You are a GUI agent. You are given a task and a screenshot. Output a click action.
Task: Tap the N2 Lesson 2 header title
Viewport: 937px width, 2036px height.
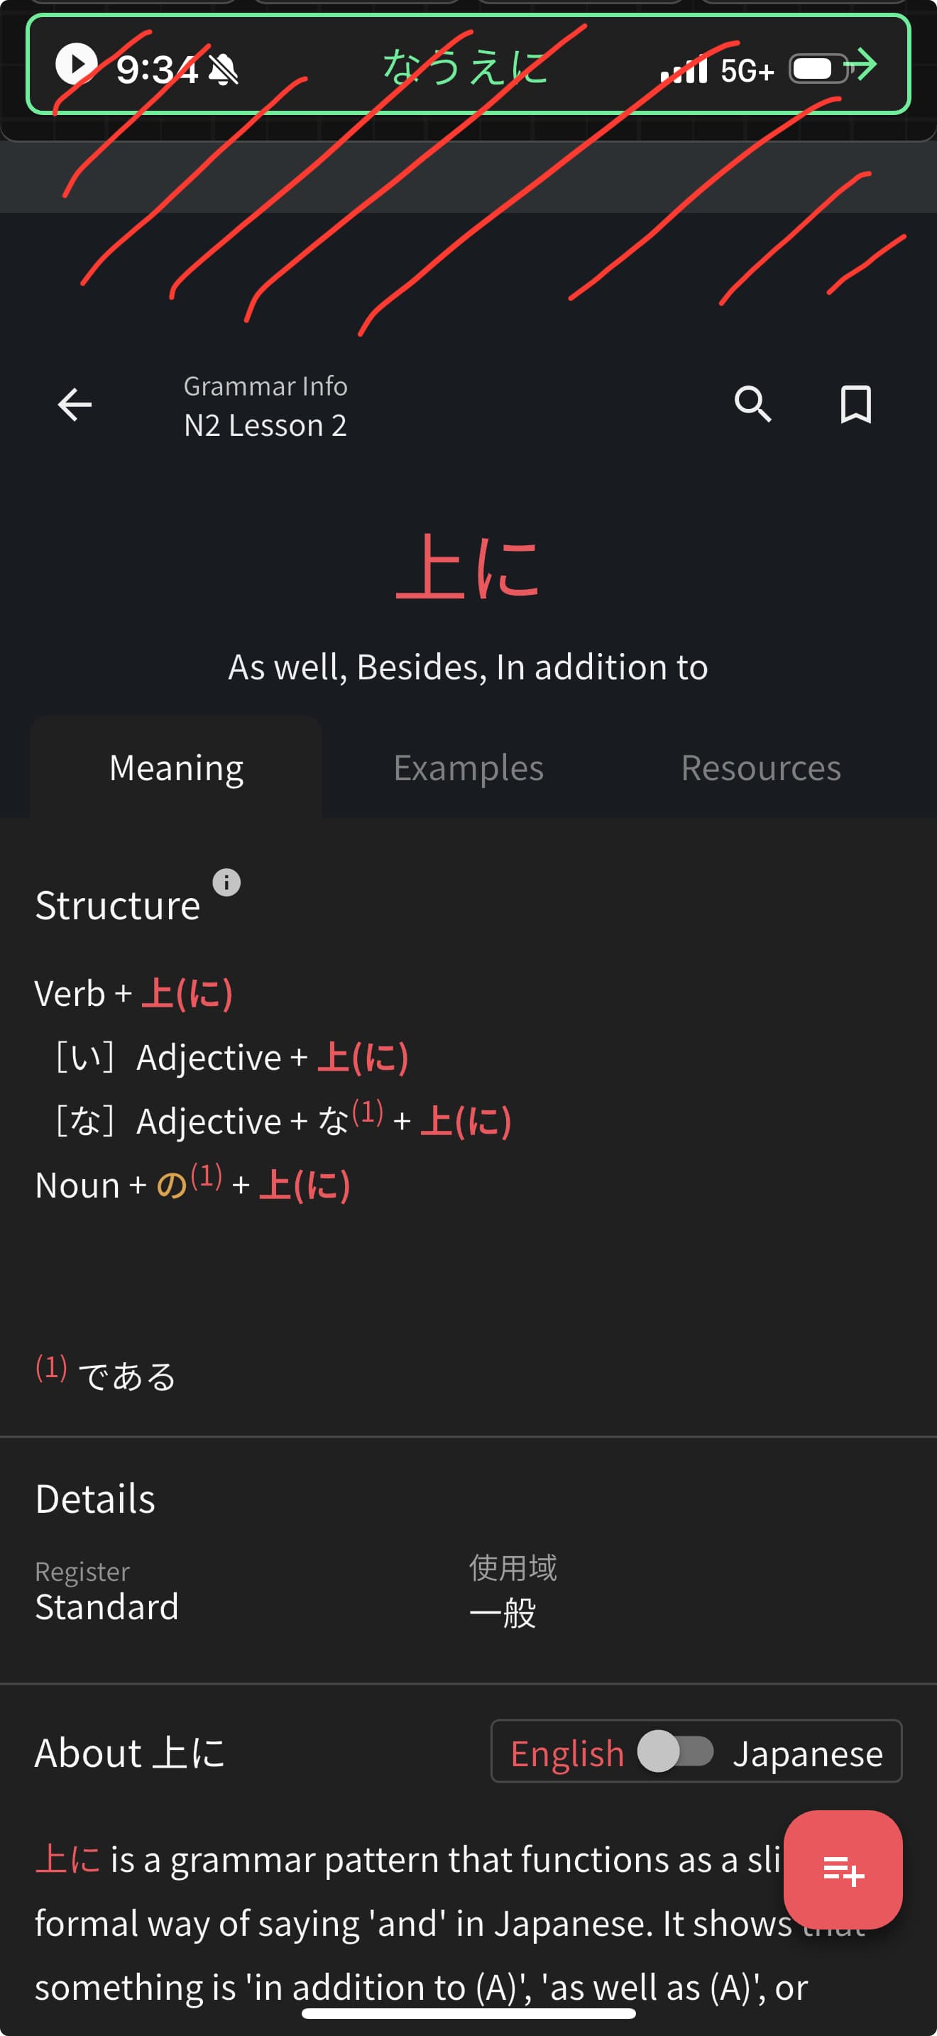(265, 425)
